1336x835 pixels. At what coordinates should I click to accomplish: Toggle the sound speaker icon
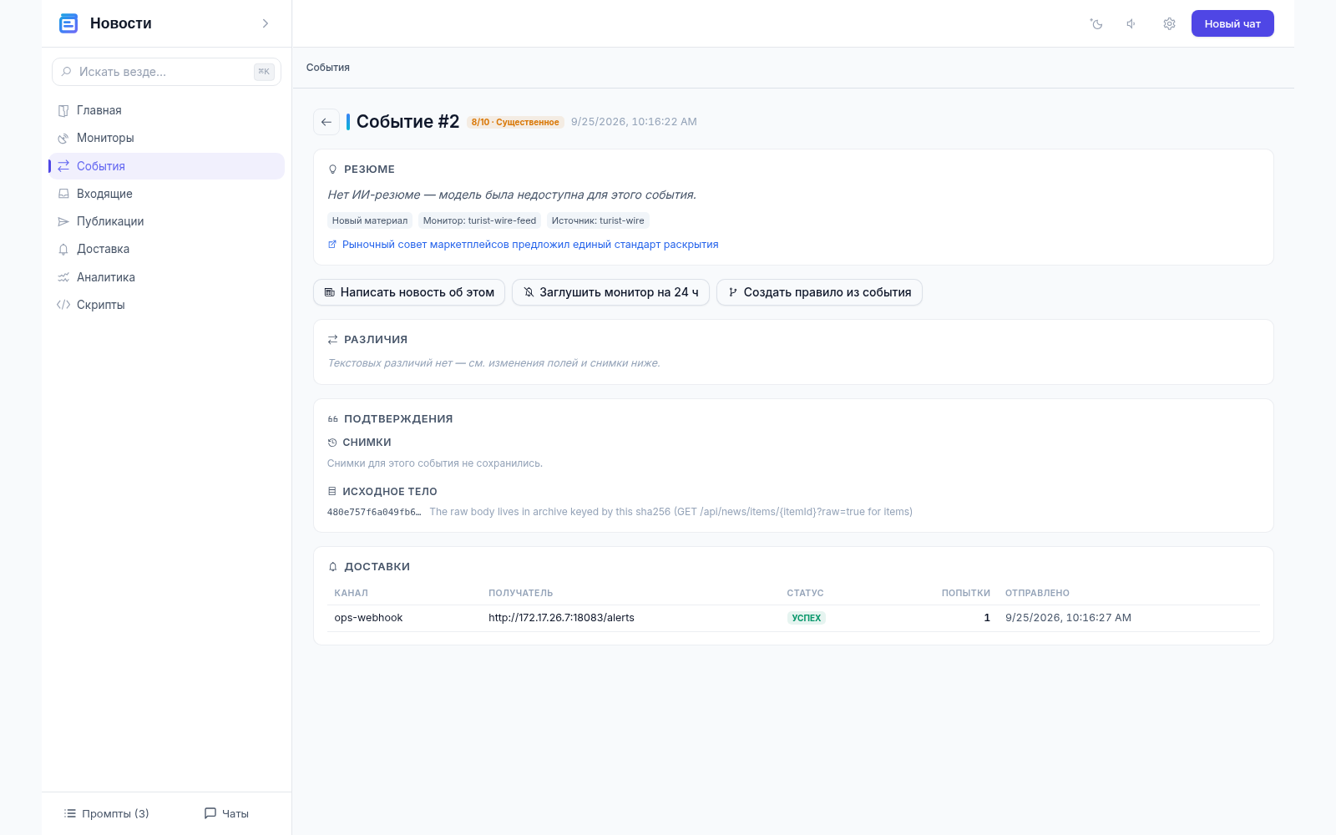pos(1132,24)
